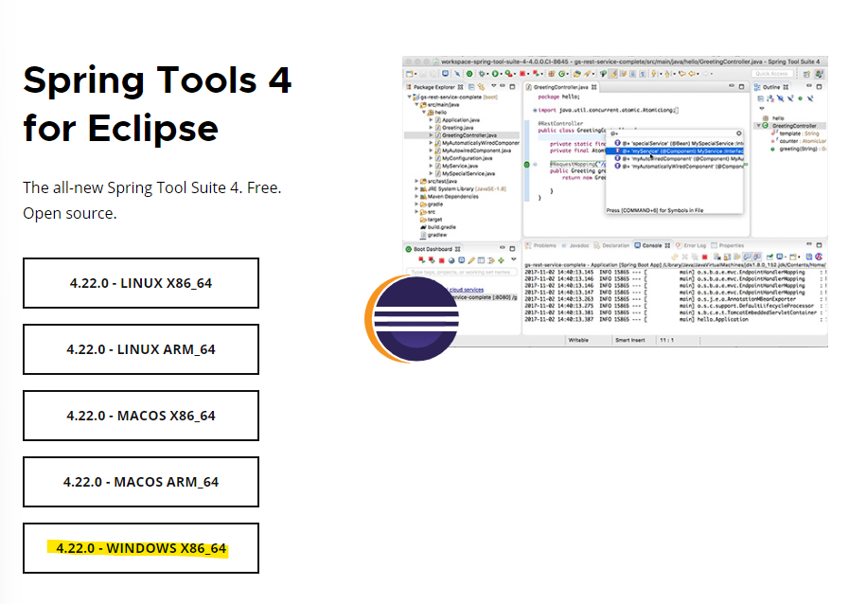The width and height of the screenshot is (866, 604).
Task: Download 4.22.0 - LINUX X86_64 build
Action: [x=141, y=283]
